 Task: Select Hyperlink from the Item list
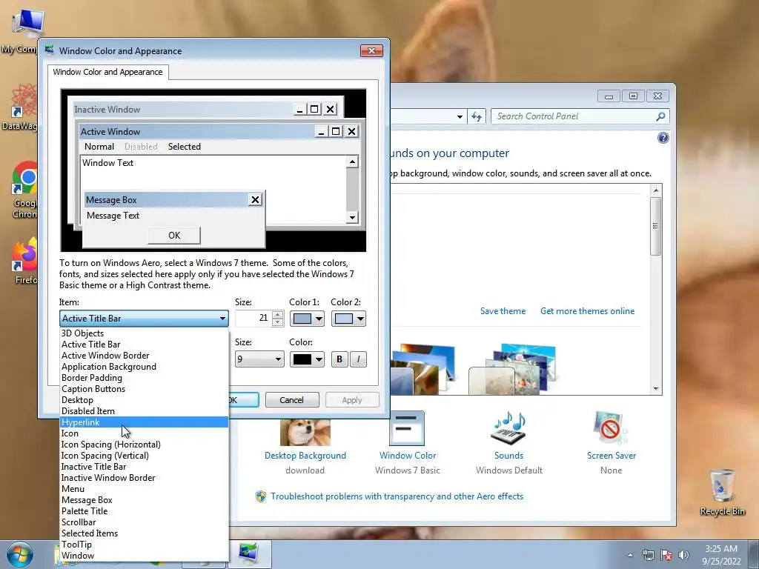(144, 422)
